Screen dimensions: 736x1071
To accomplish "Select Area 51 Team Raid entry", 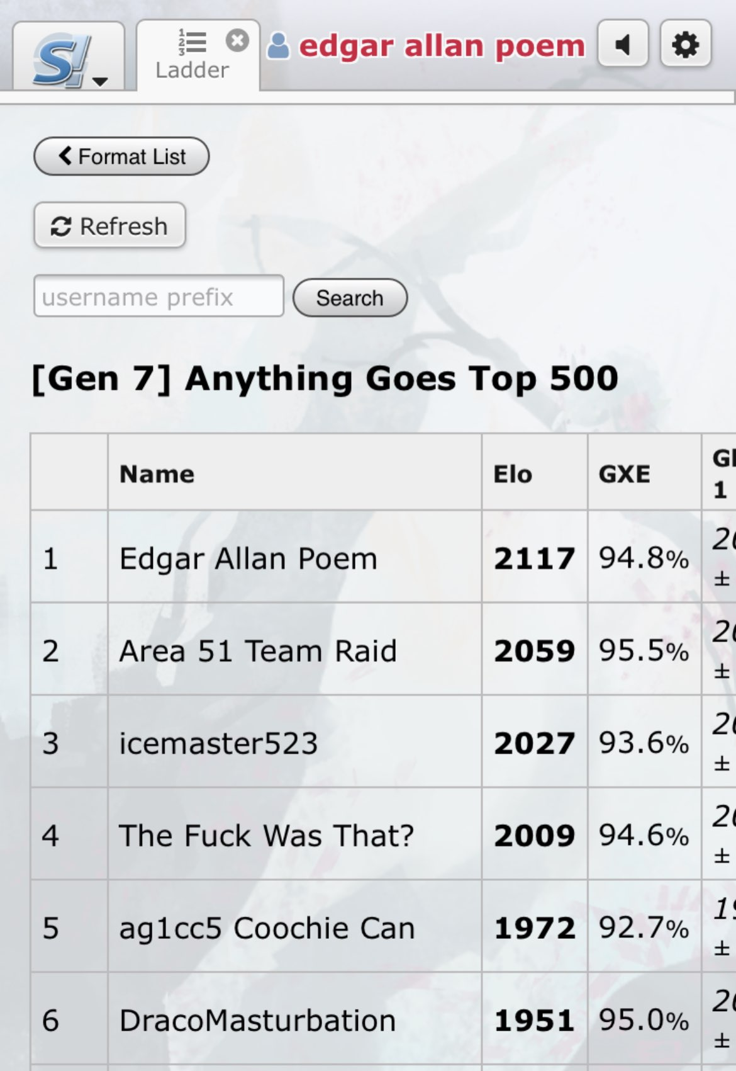I will tap(258, 650).
